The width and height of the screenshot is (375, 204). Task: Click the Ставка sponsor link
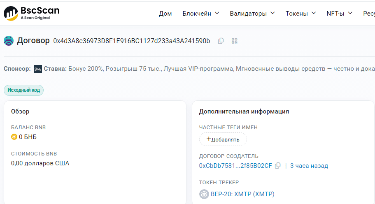[55, 69]
